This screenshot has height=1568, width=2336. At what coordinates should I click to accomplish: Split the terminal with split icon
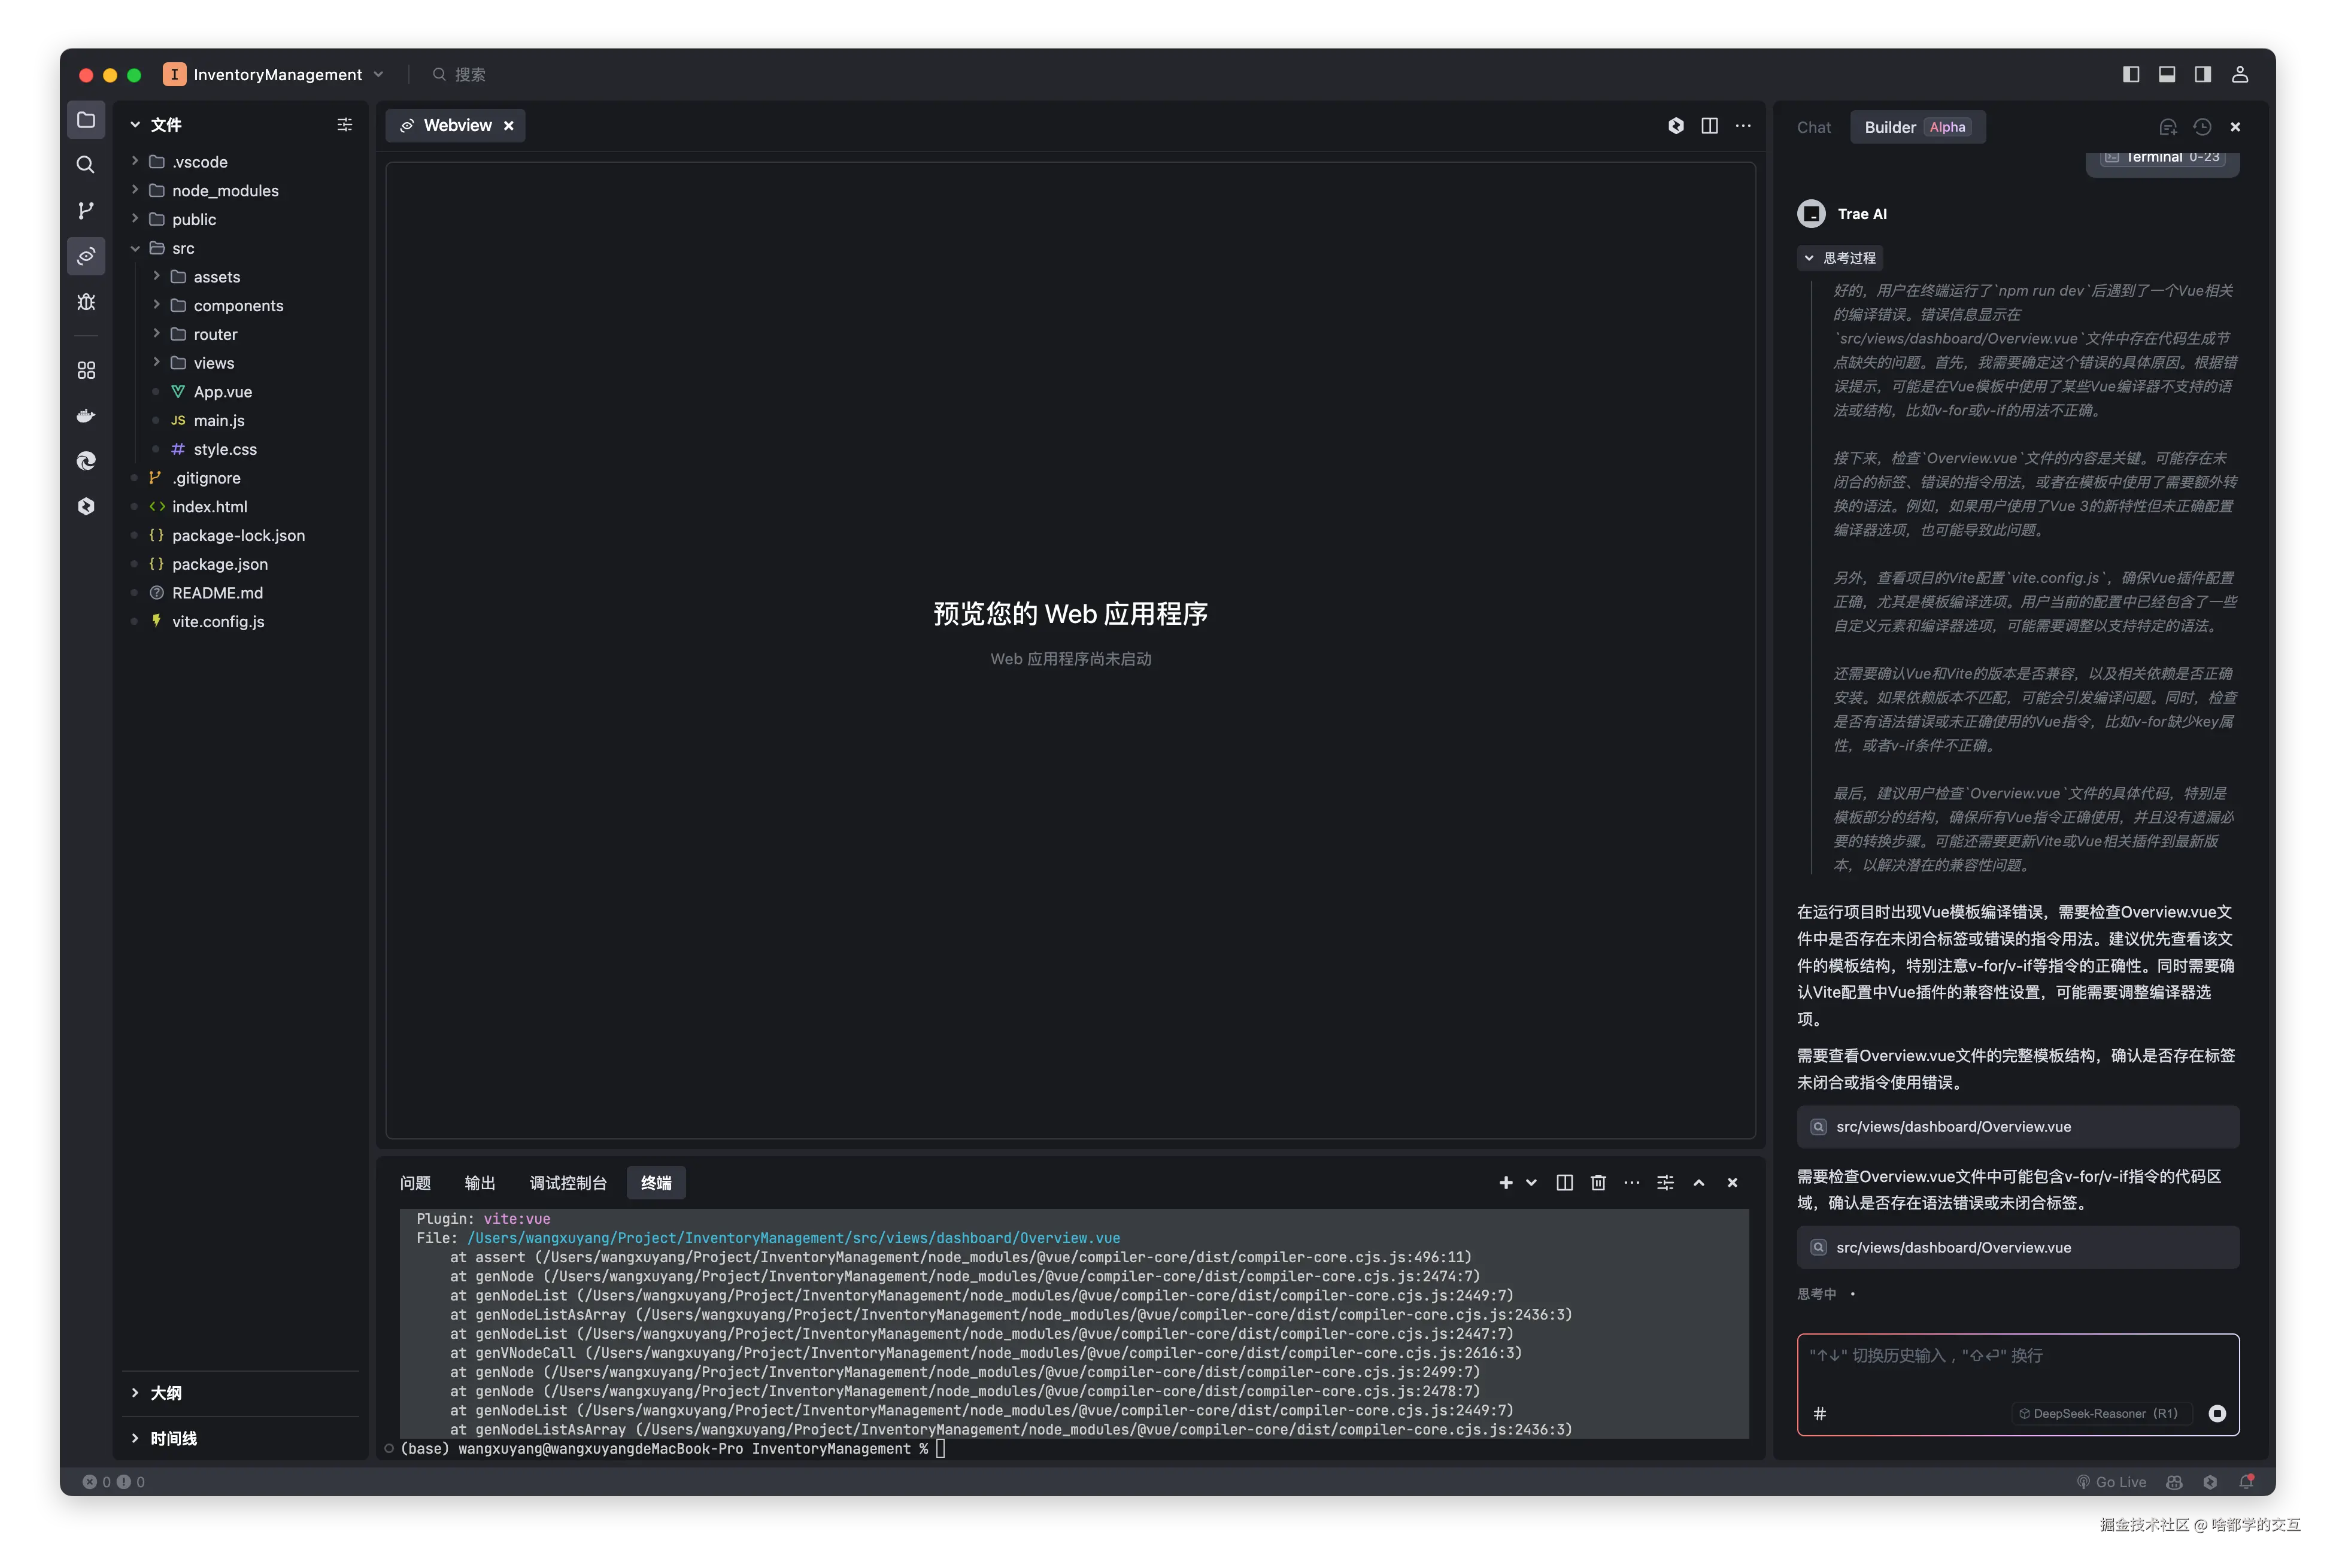click(1564, 1183)
